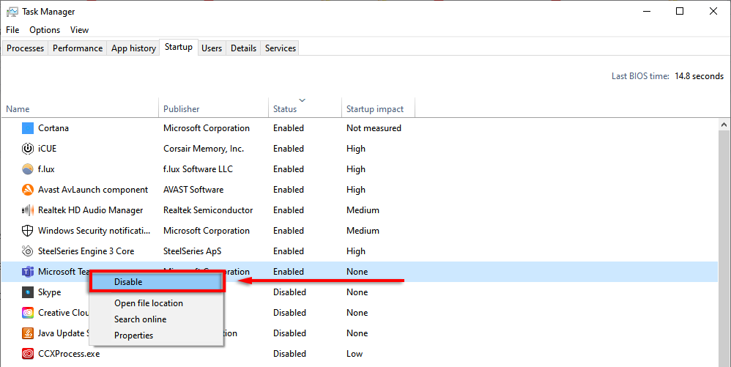Click the Windows Security shield icon

point(28,231)
